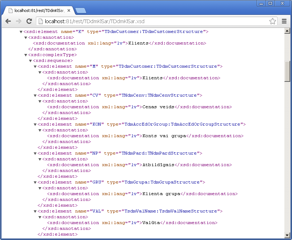Image resolution: width=292 pixels, height=240 pixels.
Task: Click the page icon in the address bar
Action: pyautogui.click(x=41, y=21)
